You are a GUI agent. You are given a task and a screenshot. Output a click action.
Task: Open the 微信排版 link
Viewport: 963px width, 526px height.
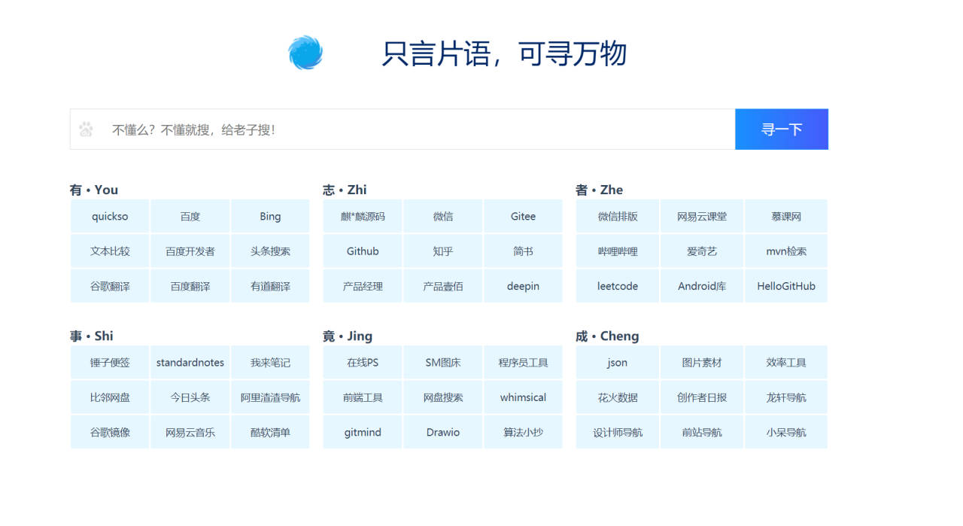(x=618, y=216)
